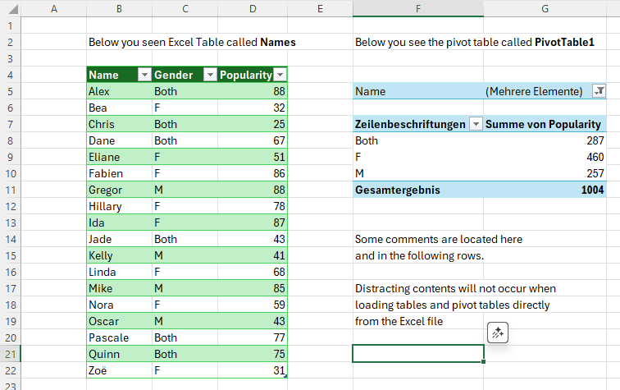Image resolution: width=620 pixels, height=390 pixels.
Task: Select row 11 via its row header
Action: click(x=11, y=190)
